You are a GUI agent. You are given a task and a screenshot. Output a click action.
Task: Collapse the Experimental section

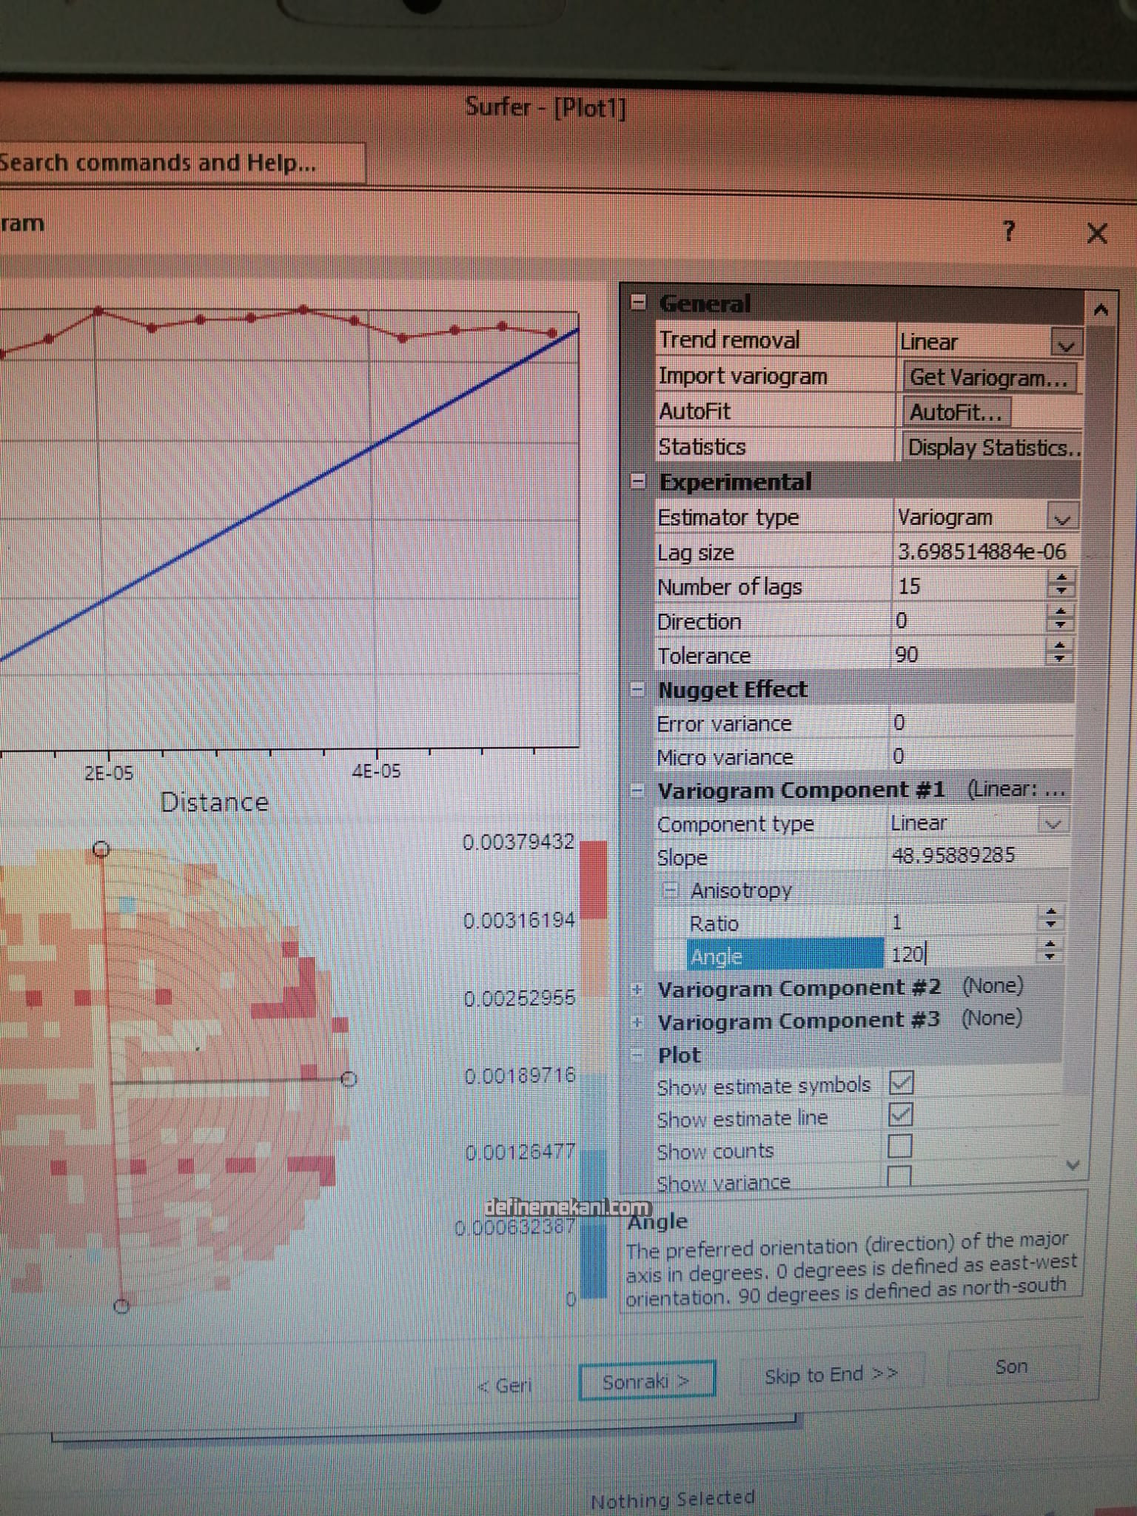click(637, 482)
